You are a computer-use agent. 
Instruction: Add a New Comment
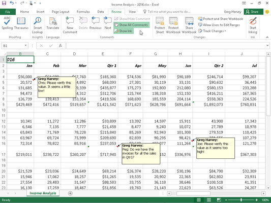pos(70,25)
